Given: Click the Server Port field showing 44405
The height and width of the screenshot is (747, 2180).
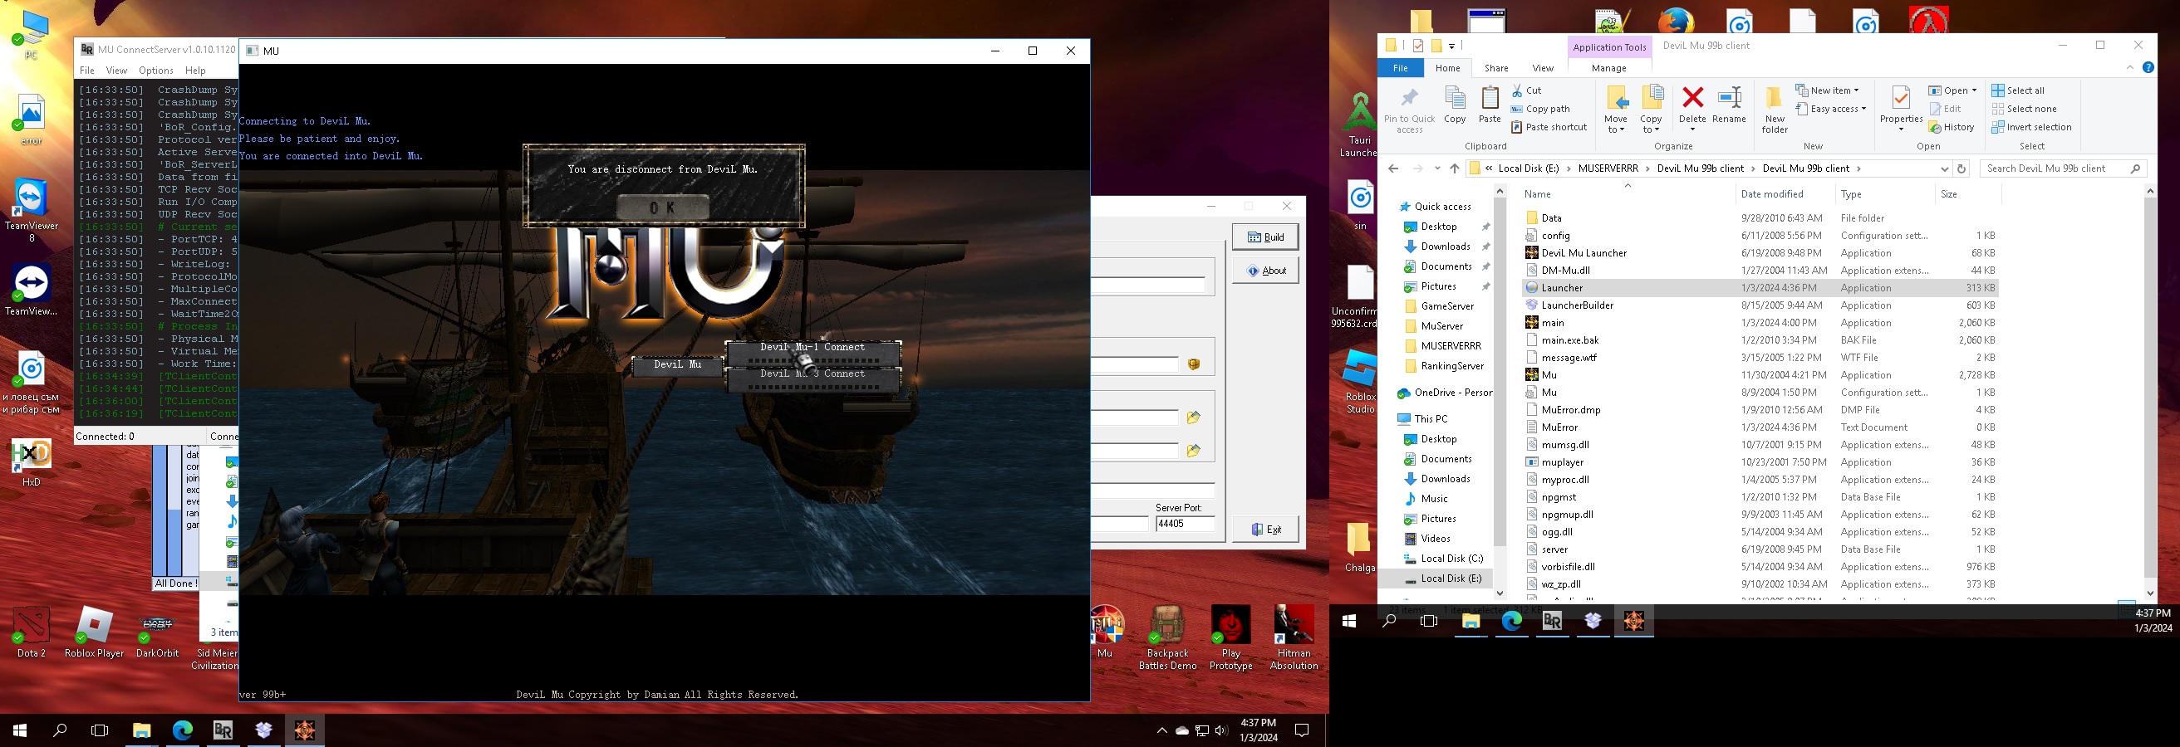Looking at the screenshot, I should coord(1185,524).
